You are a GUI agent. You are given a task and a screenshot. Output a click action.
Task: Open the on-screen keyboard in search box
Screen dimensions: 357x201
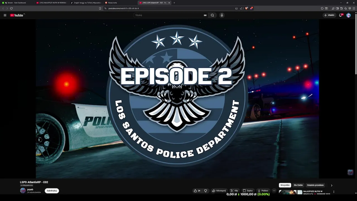205,15
